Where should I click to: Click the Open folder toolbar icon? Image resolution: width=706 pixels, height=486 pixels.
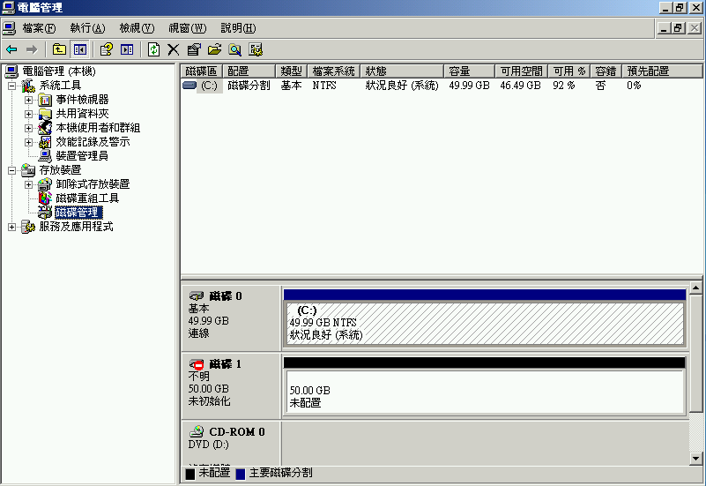214,49
